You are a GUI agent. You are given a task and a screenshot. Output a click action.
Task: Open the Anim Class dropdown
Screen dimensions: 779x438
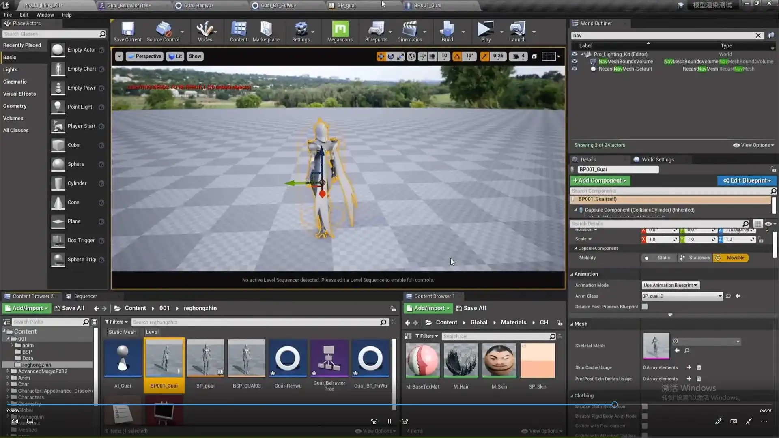tap(681, 296)
